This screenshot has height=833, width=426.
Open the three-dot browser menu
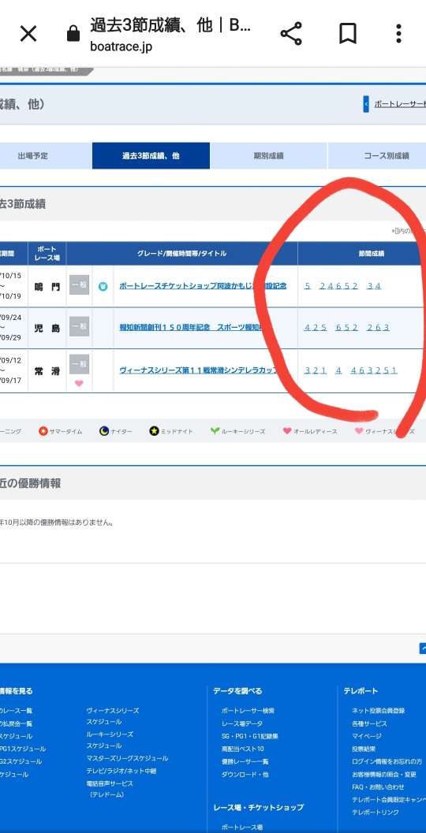pos(398,33)
